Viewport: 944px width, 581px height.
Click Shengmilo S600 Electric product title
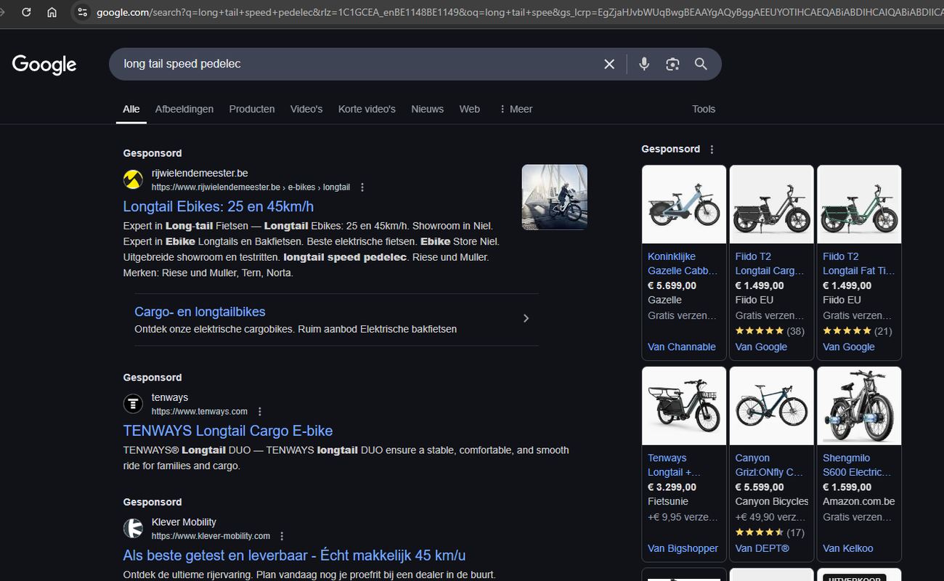(857, 465)
